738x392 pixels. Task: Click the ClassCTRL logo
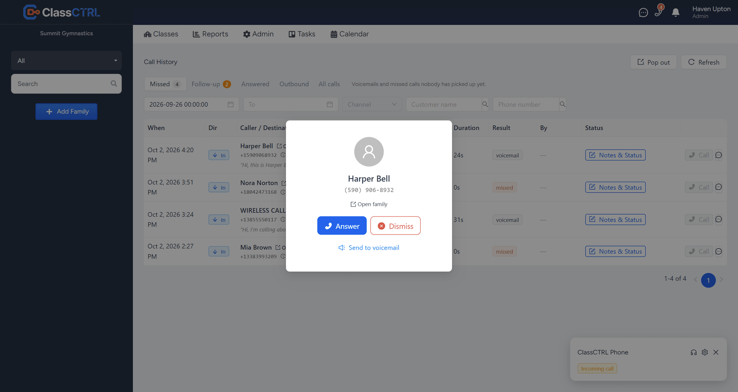pos(62,12)
